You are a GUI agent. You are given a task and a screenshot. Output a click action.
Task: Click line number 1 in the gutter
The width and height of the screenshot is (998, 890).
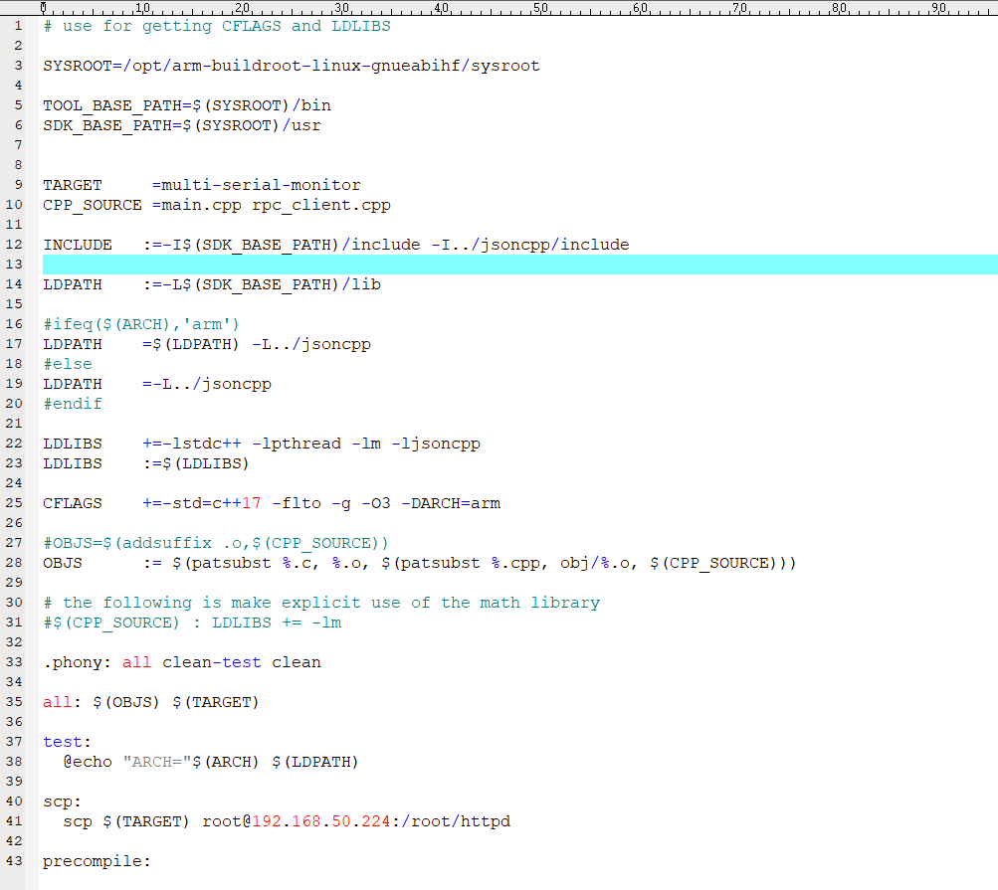[x=18, y=26]
